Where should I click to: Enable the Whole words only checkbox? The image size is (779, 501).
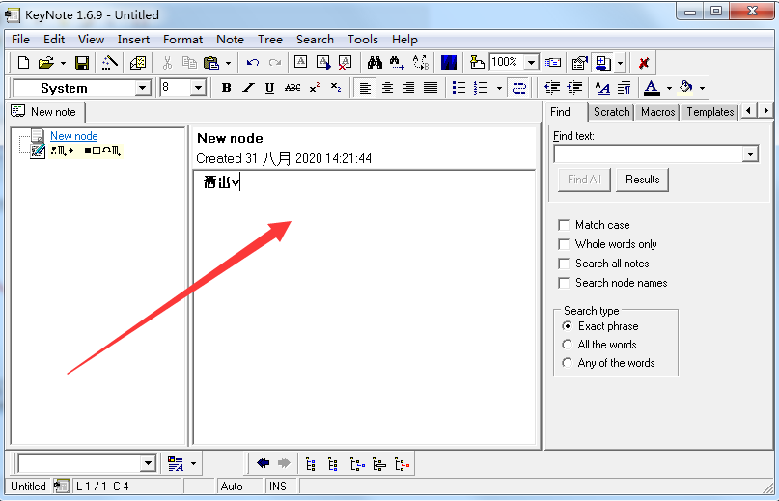coord(564,244)
